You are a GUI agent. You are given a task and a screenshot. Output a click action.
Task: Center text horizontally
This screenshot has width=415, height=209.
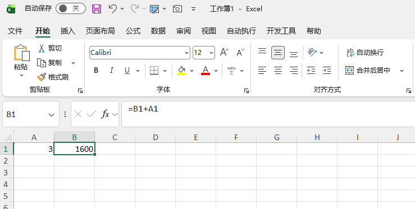click(278, 70)
